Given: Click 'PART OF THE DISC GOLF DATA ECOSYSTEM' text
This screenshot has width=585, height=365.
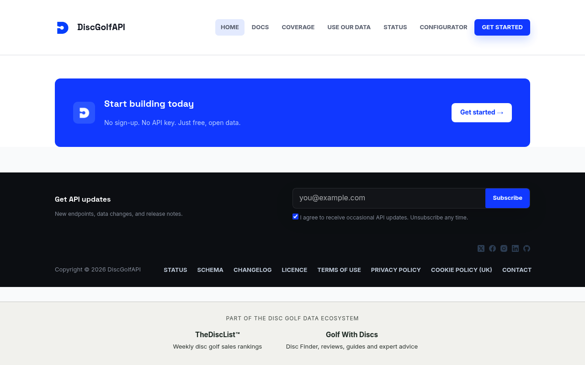Looking at the screenshot, I should [x=292, y=318].
